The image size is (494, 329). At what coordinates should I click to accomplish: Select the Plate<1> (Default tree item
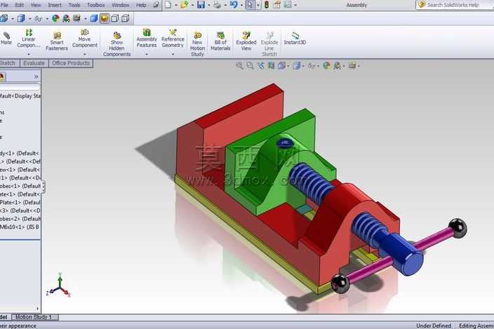pos(20,202)
